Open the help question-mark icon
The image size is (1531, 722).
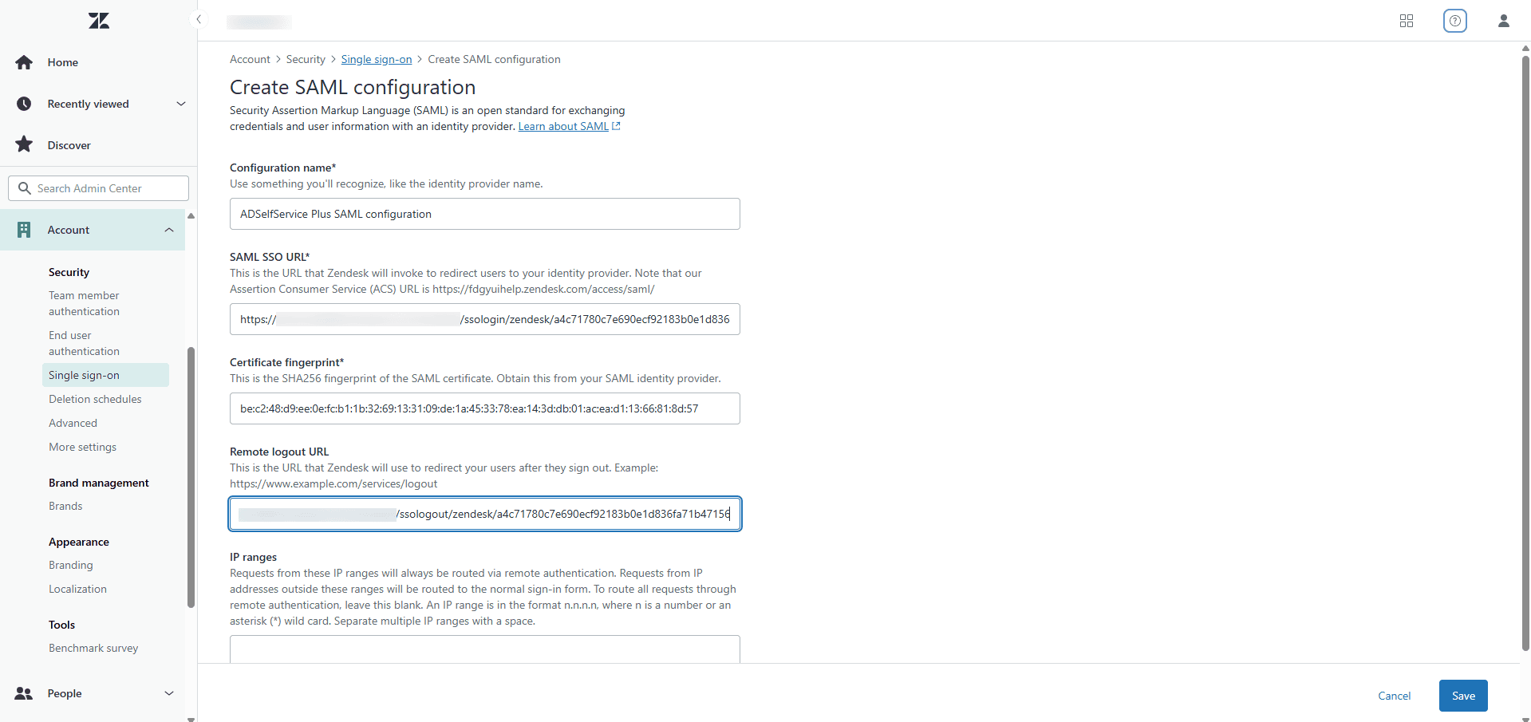tap(1454, 21)
